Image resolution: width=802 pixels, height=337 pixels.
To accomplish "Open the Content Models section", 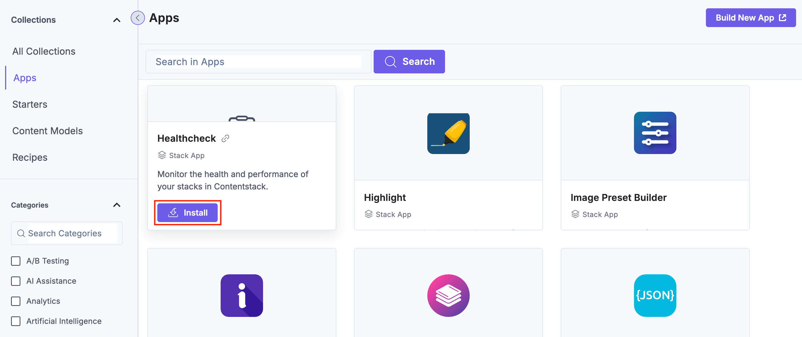I will pos(47,130).
